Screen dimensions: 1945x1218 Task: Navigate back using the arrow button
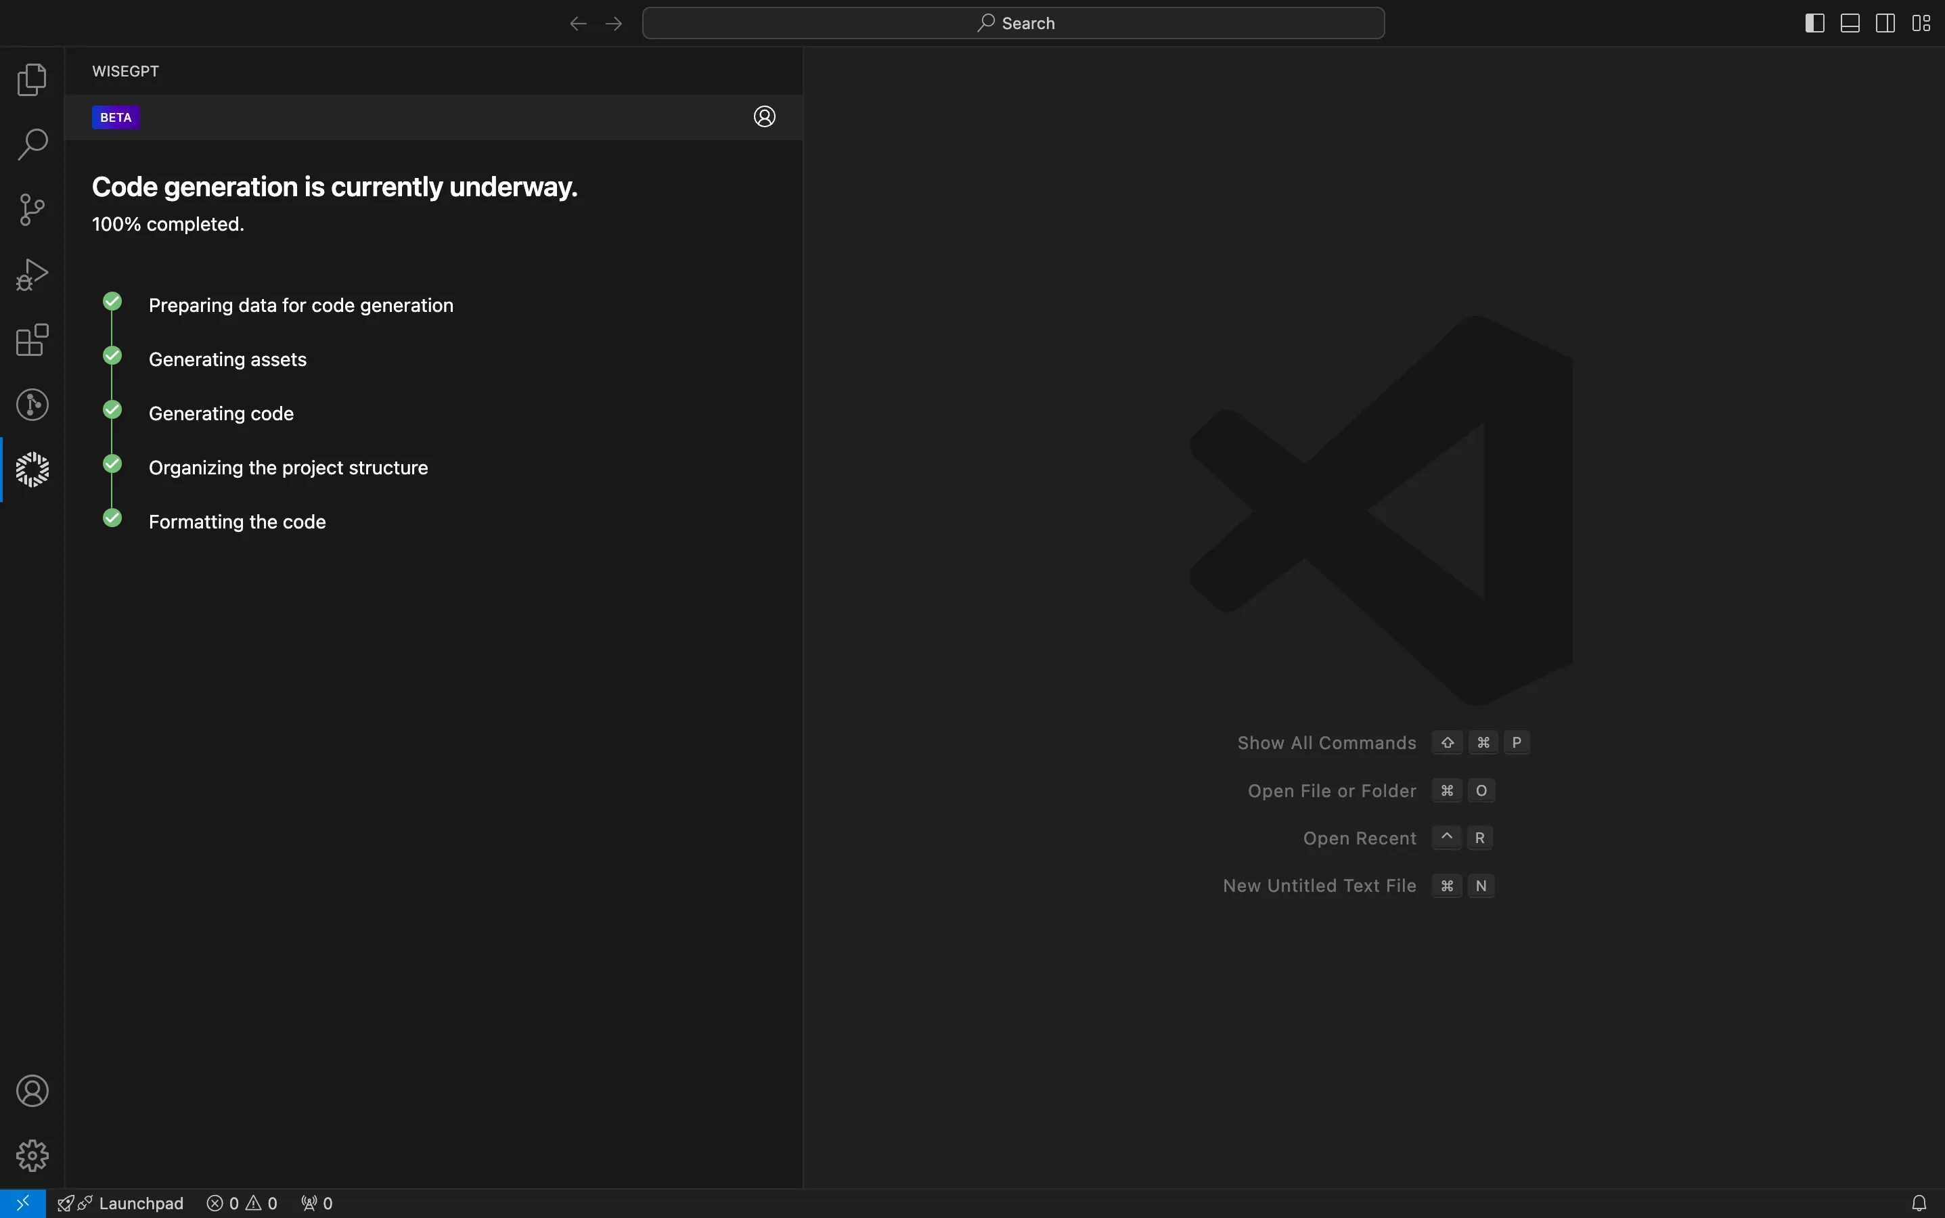click(578, 21)
